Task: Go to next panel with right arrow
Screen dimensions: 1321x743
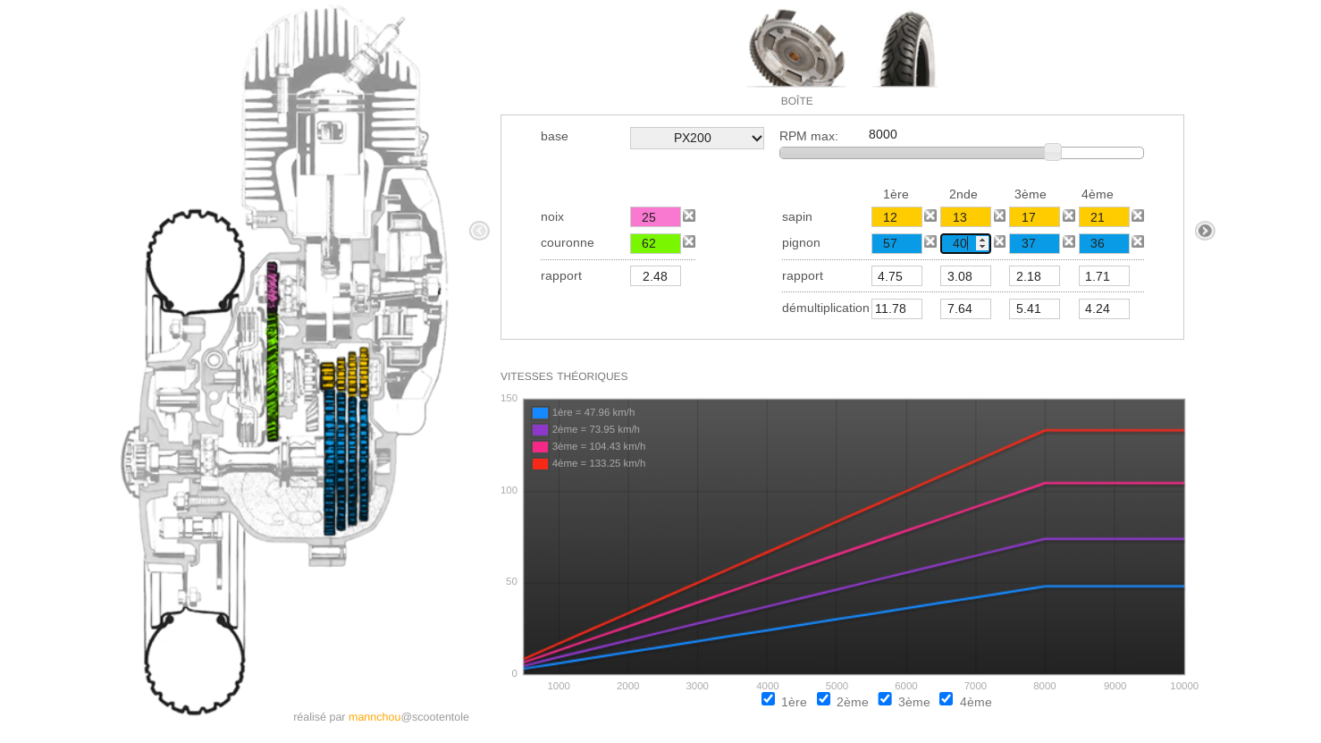Action: pyautogui.click(x=1205, y=231)
